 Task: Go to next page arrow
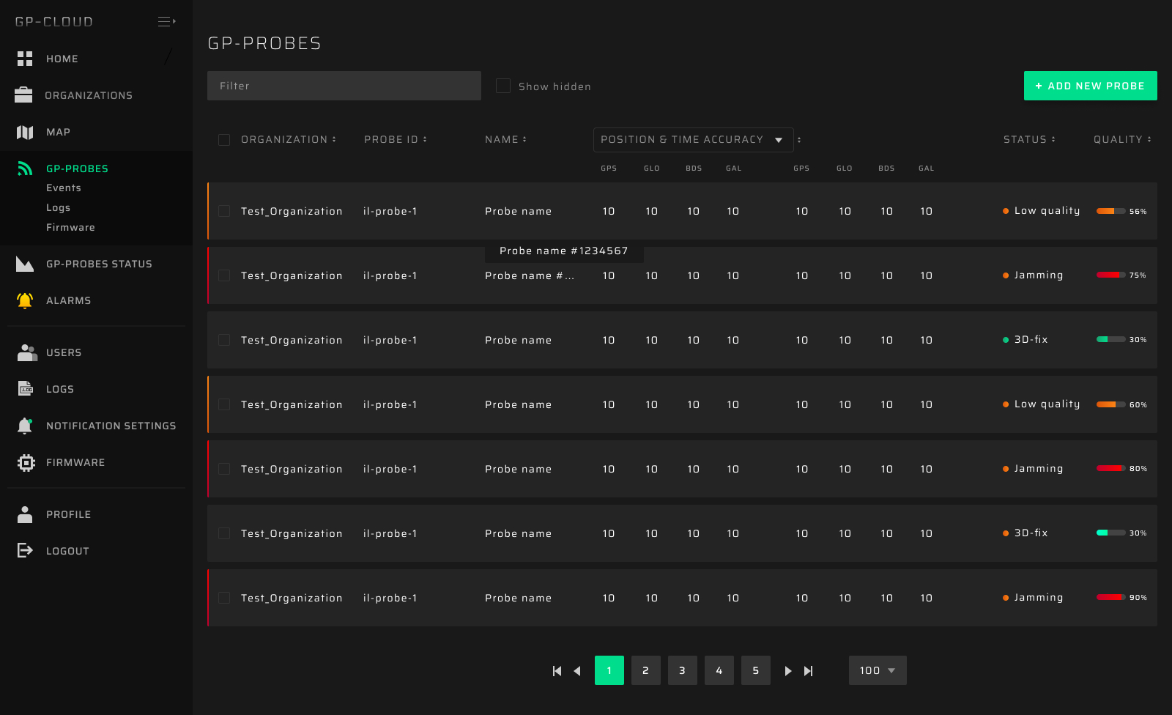[x=787, y=670]
